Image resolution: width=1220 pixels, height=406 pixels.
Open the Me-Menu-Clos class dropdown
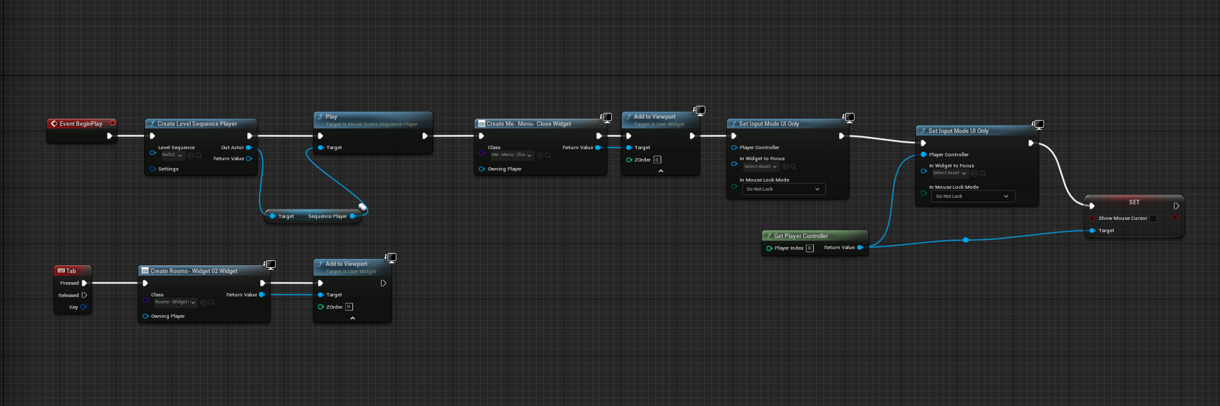[511, 155]
